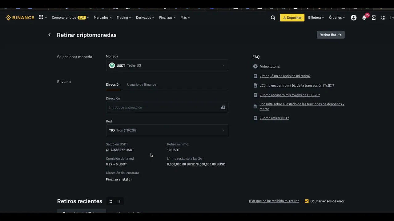This screenshot has height=221, width=394.
Task: Open the user profile account icon
Action: [353, 18]
